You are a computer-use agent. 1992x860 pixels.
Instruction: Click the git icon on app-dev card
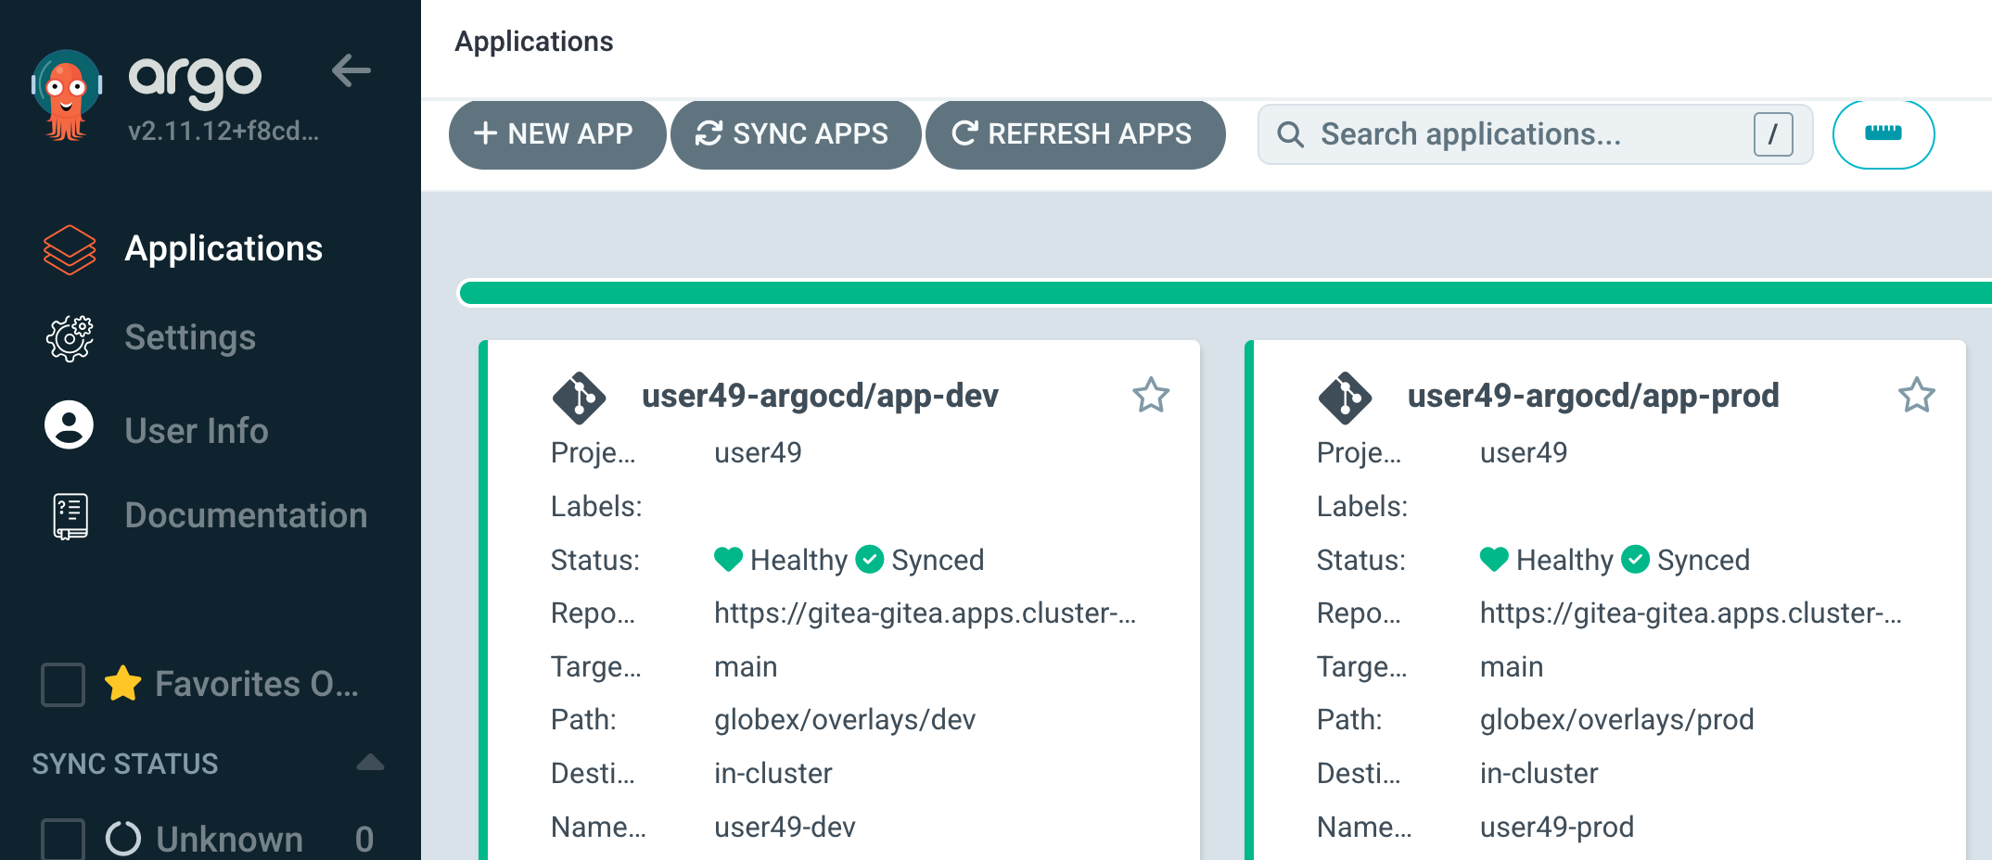point(580,398)
